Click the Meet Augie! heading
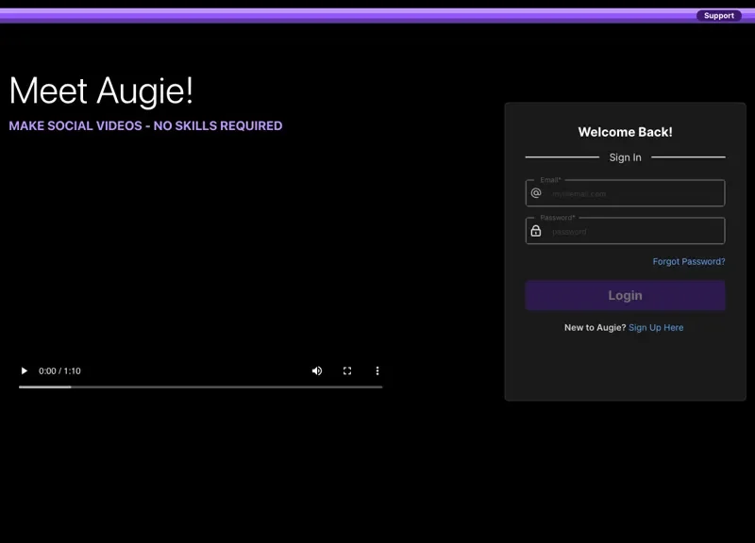 tap(100, 90)
